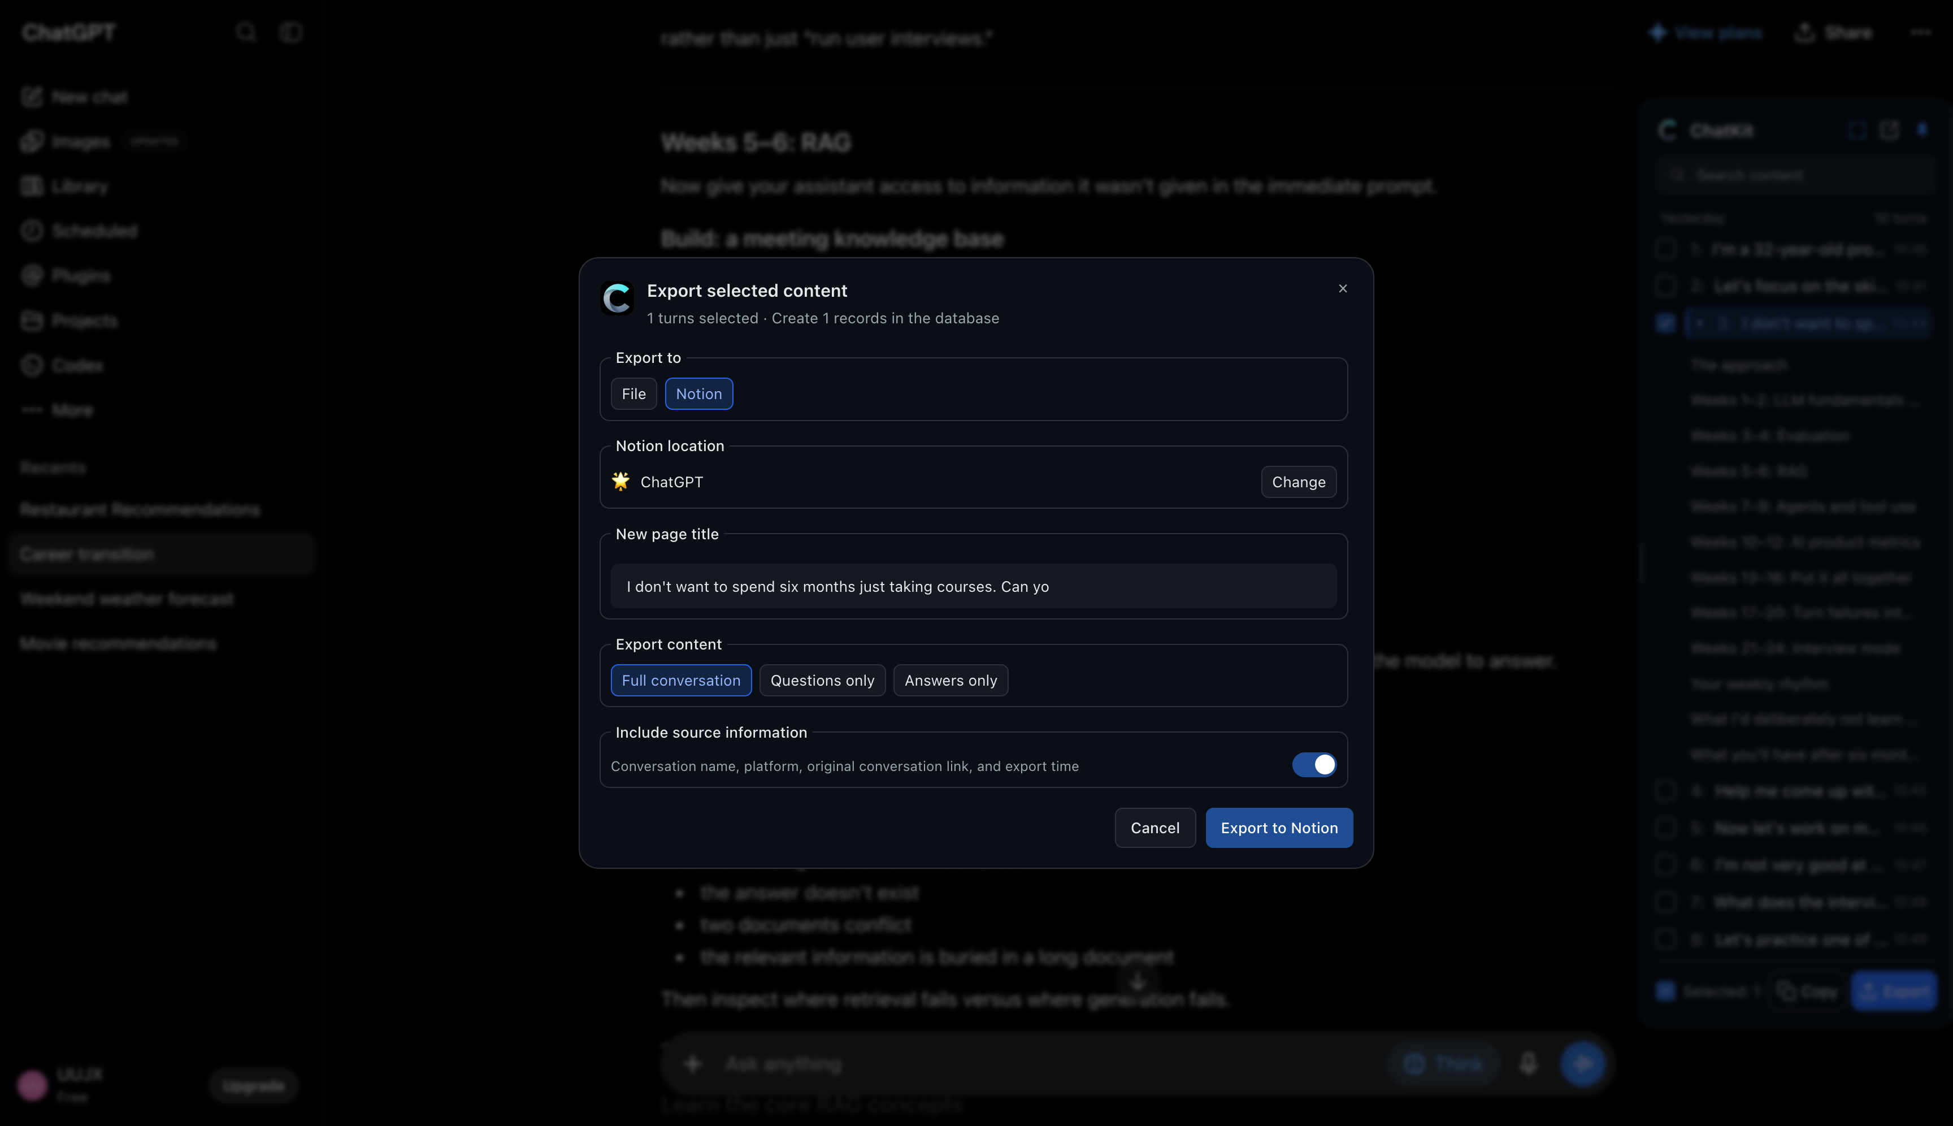Open the Scheduled section

80,231
